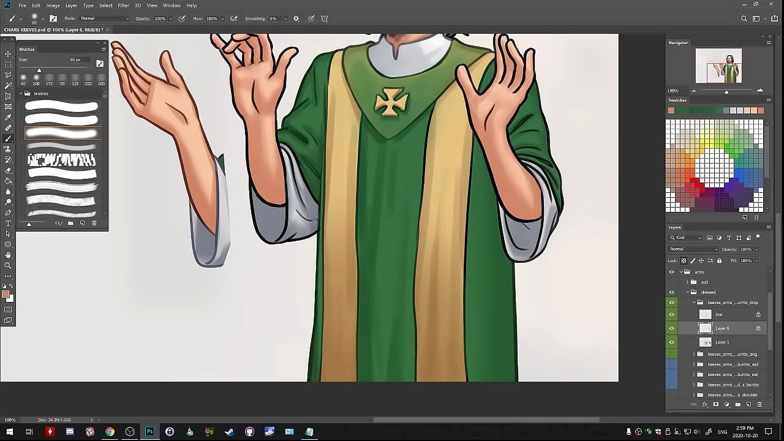Open smoothing options gear icon

[296, 18]
